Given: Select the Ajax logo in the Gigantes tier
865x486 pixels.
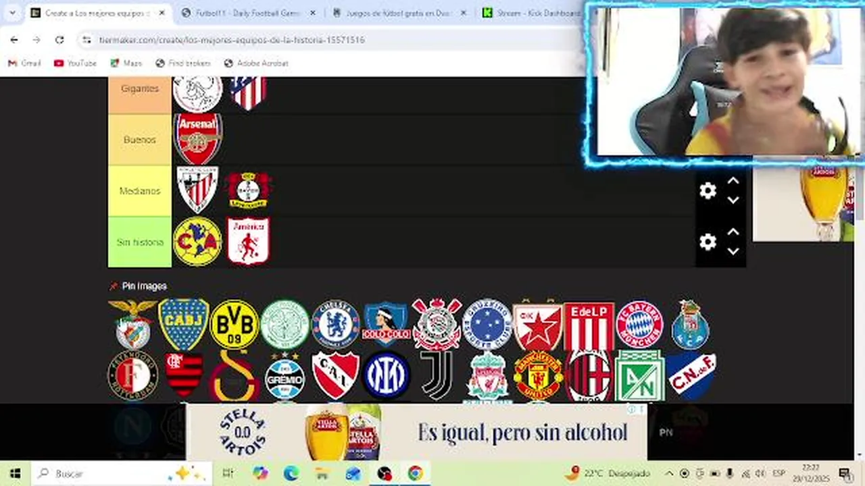Looking at the screenshot, I should pyautogui.click(x=197, y=93).
